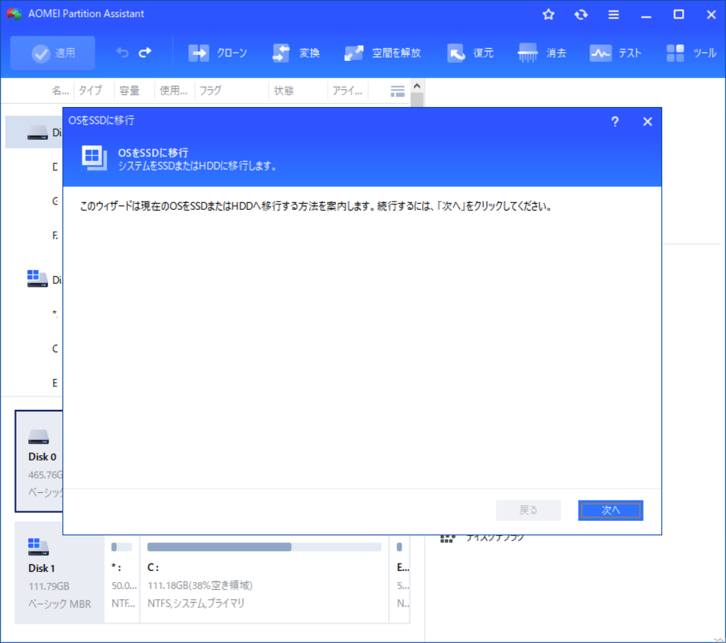
Task: Select the first disk row icon in list
Action: [38, 132]
